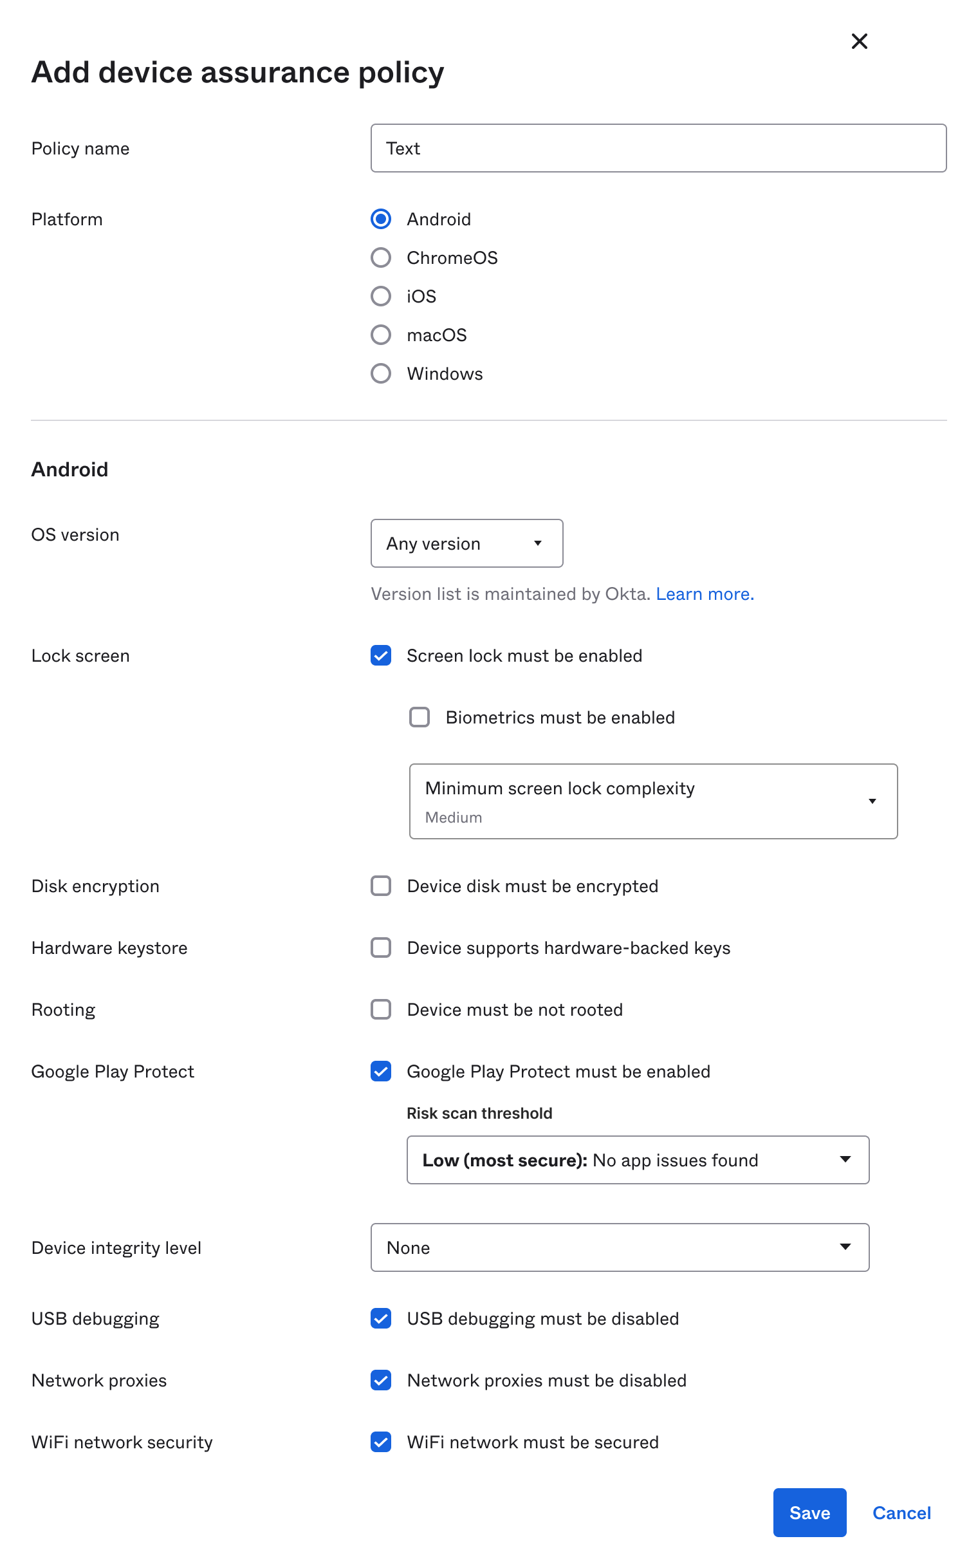The width and height of the screenshot is (978, 1568).
Task: Close the Add device assurance policy dialog
Action: click(859, 41)
